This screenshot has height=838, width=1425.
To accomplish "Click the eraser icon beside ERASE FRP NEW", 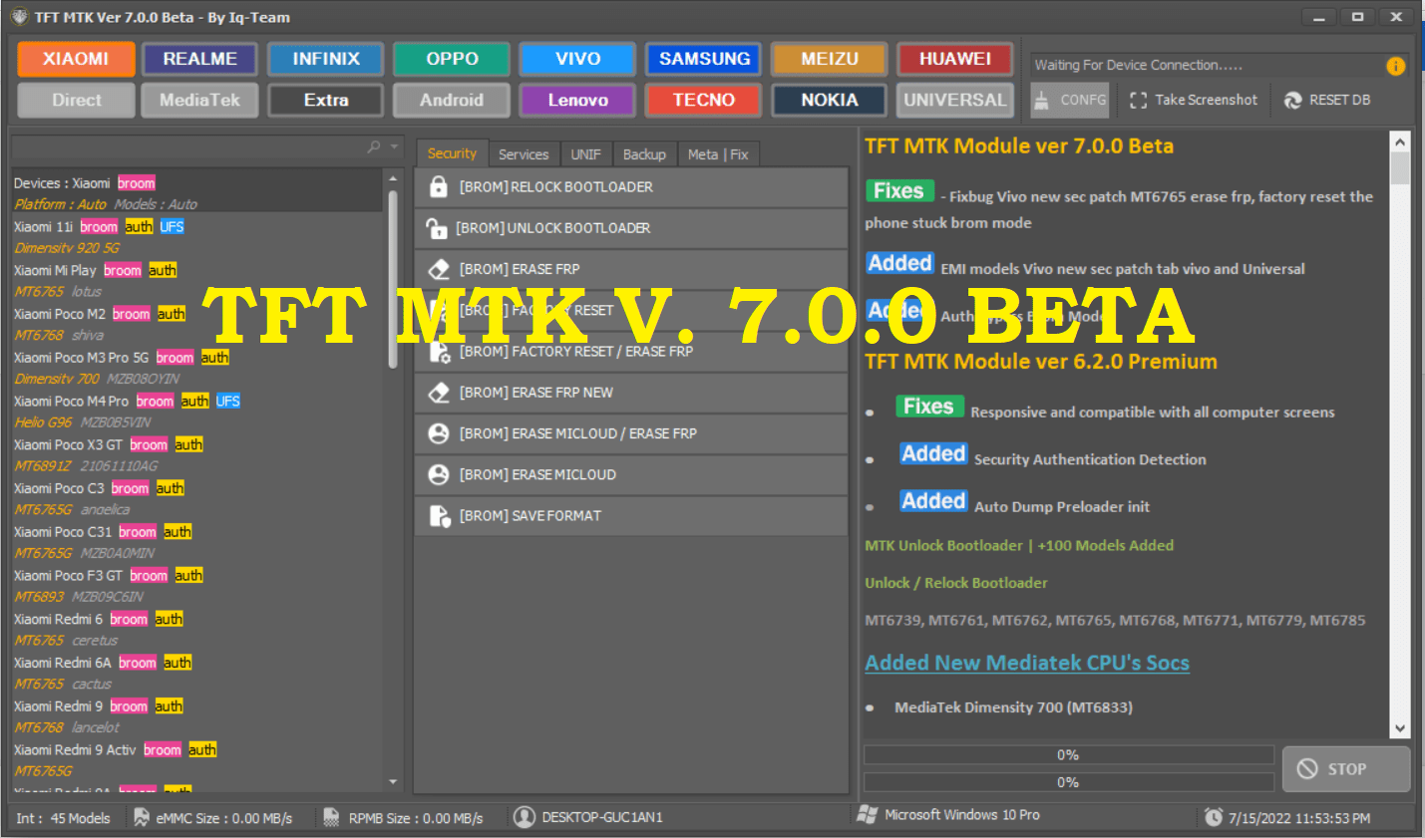I will pyautogui.click(x=439, y=393).
